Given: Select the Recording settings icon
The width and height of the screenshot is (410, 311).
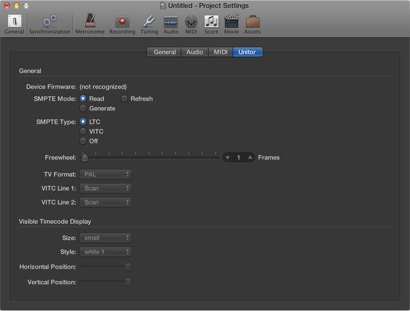Looking at the screenshot, I should pyautogui.click(x=122, y=21).
